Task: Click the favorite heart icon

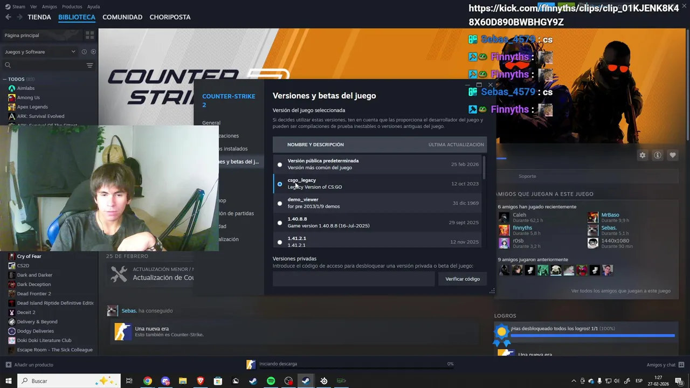Action: pyautogui.click(x=673, y=155)
